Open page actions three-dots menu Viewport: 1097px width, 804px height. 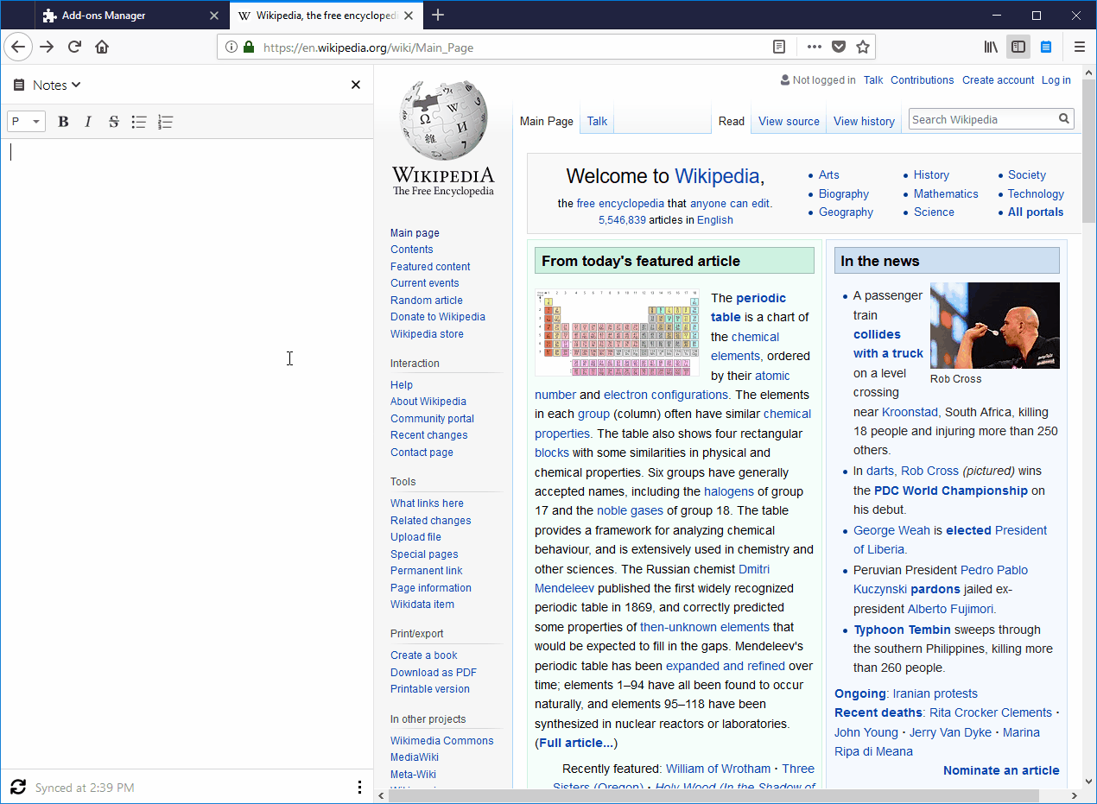(815, 47)
